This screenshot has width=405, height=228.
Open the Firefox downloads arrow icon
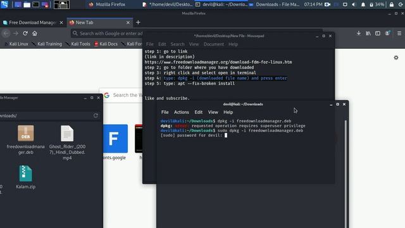click(x=359, y=34)
